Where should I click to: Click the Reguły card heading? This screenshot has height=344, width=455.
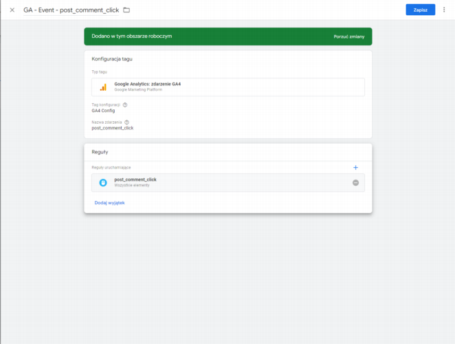pos(100,152)
